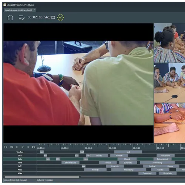185x185 pixels.
Task: Click the 00:01:40 mark on the time ruler
Action: (161, 148)
